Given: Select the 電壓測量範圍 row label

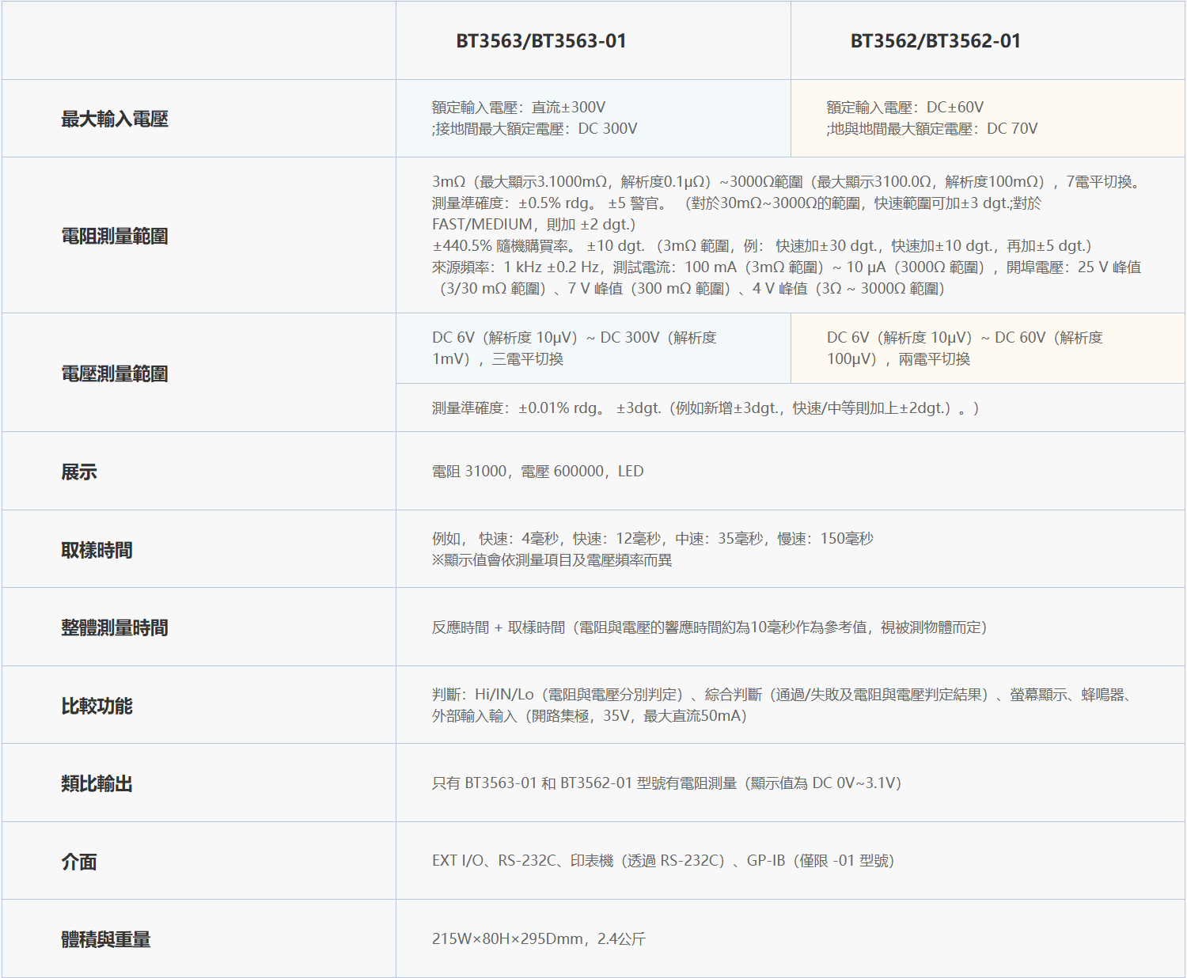Looking at the screenshot, I should [x=115, y=373].
